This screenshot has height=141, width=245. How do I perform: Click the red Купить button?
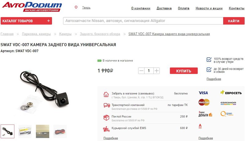pyautogui.click(x=184, y=71)
